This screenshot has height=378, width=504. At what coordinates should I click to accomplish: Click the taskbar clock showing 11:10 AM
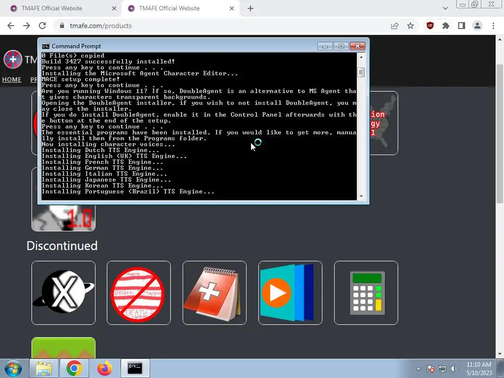coord(479,369)
